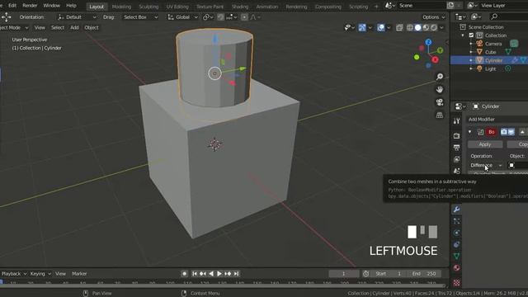Click the Move tool icon in tool settings
The width and height of the screenshot is (528, 297).
click(x=7, y=16)
